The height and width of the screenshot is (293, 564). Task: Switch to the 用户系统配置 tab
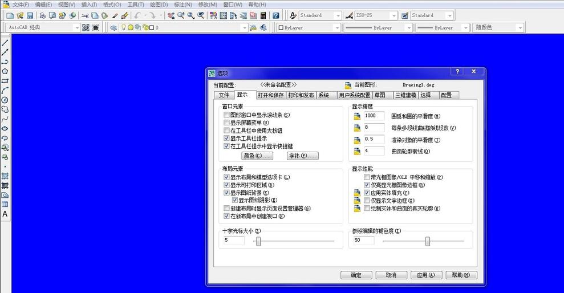click(355, 95)
